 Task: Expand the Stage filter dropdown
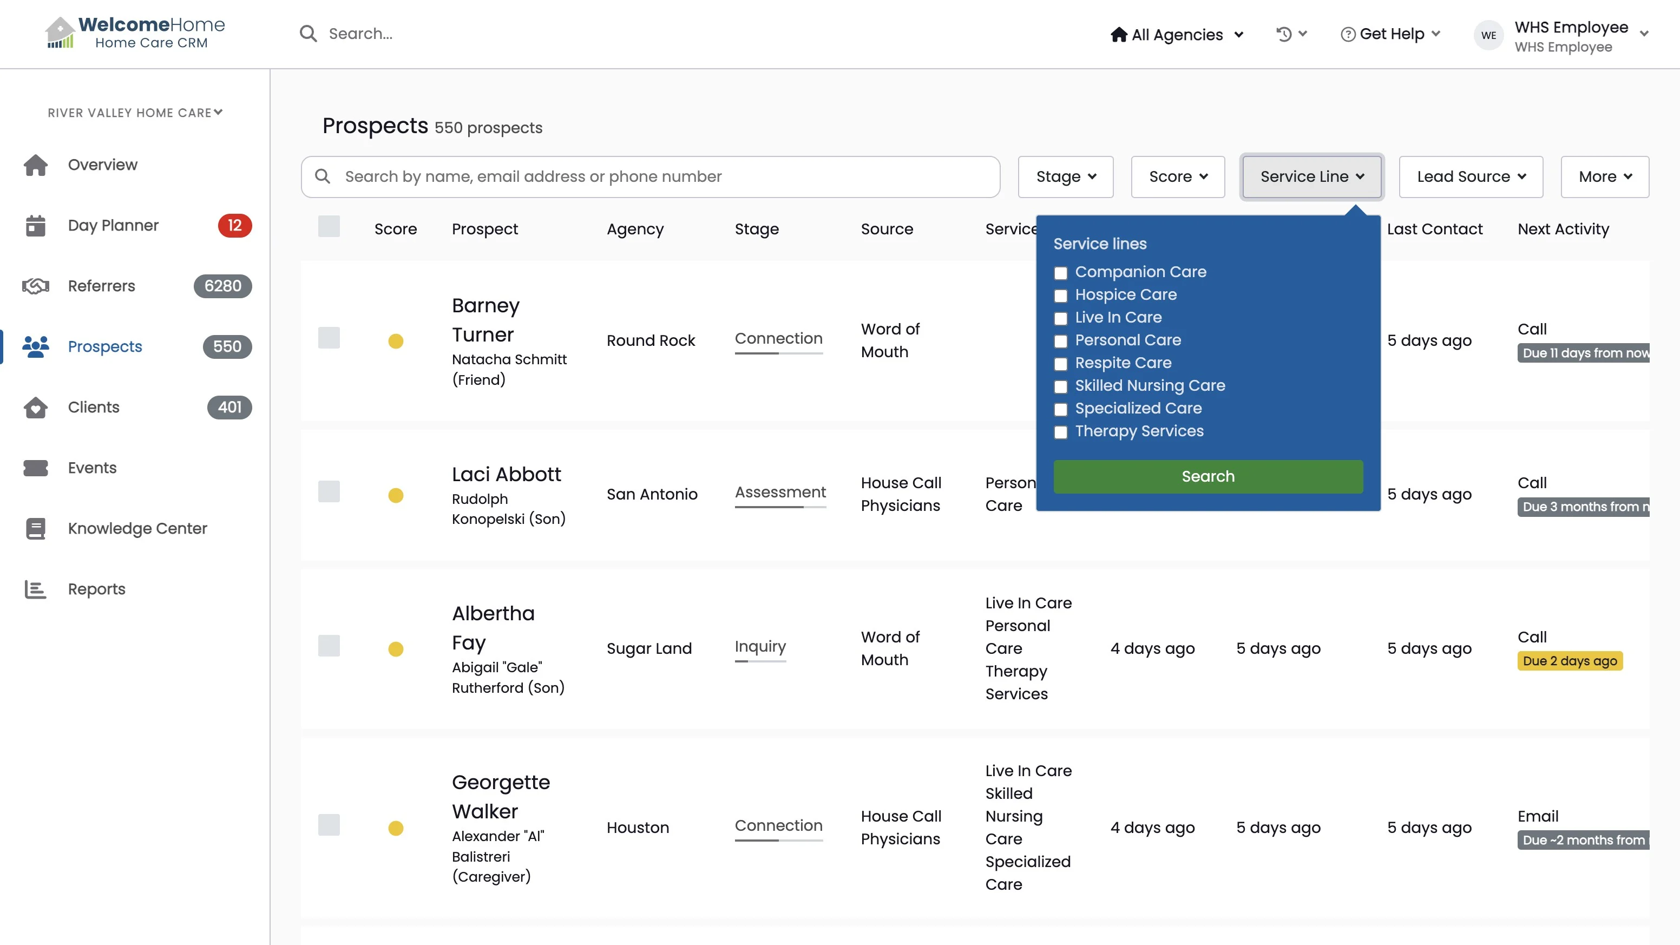(x=1066, y=177)
